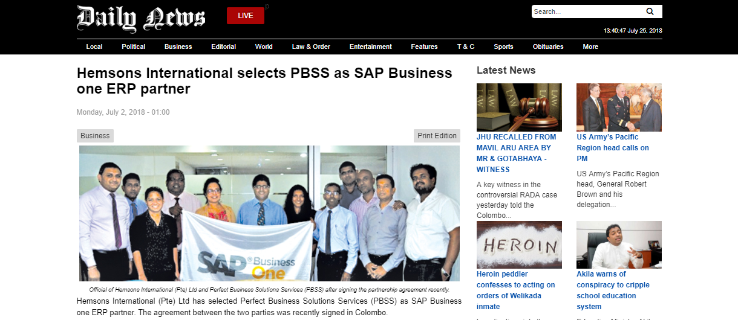Open the US Army officers handshake thumbnail
The image size is (738, 320).
point(619,107)
